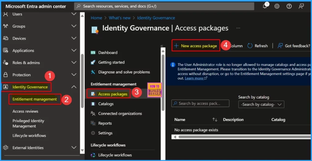Viewport: 312px width, 161px height.
Task: Click the Catalog column header
Action: (x=278, y=120)
